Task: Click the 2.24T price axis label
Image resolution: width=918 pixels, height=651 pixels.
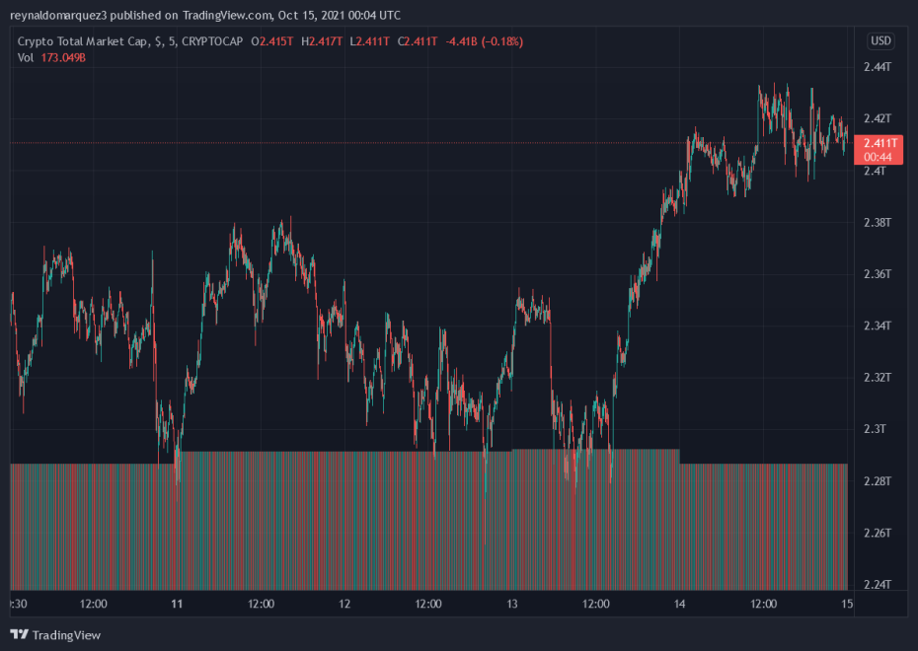Action: tap(878, 584)
